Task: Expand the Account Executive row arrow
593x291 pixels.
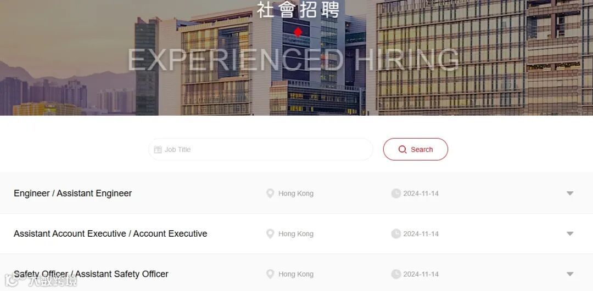Action: point(570,233)
